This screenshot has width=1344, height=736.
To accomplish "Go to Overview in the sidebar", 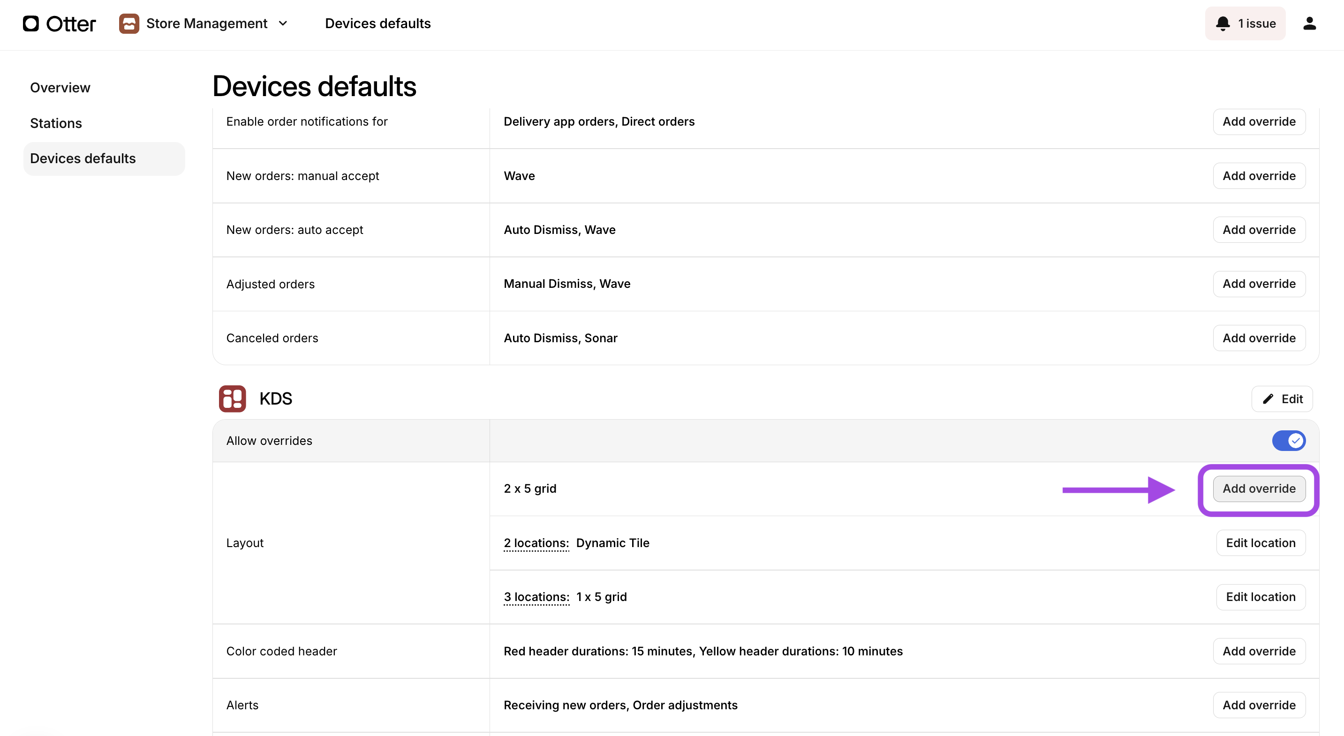I will 60,88.
